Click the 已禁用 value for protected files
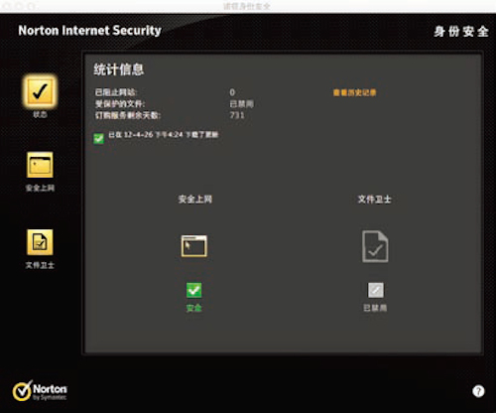 click(x=241, y=104)
